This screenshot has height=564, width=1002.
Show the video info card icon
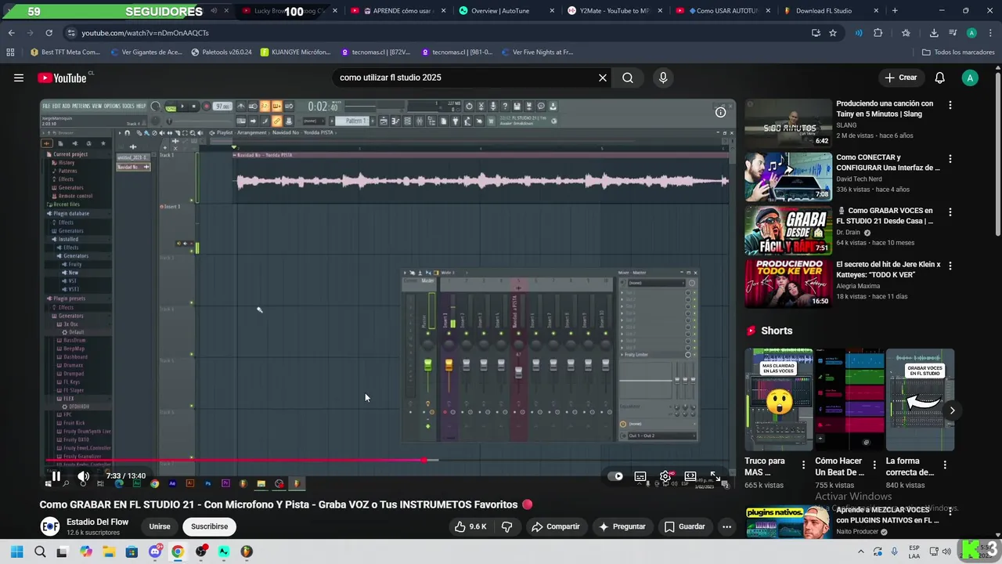pyautogui.click(x=720, y=112)
